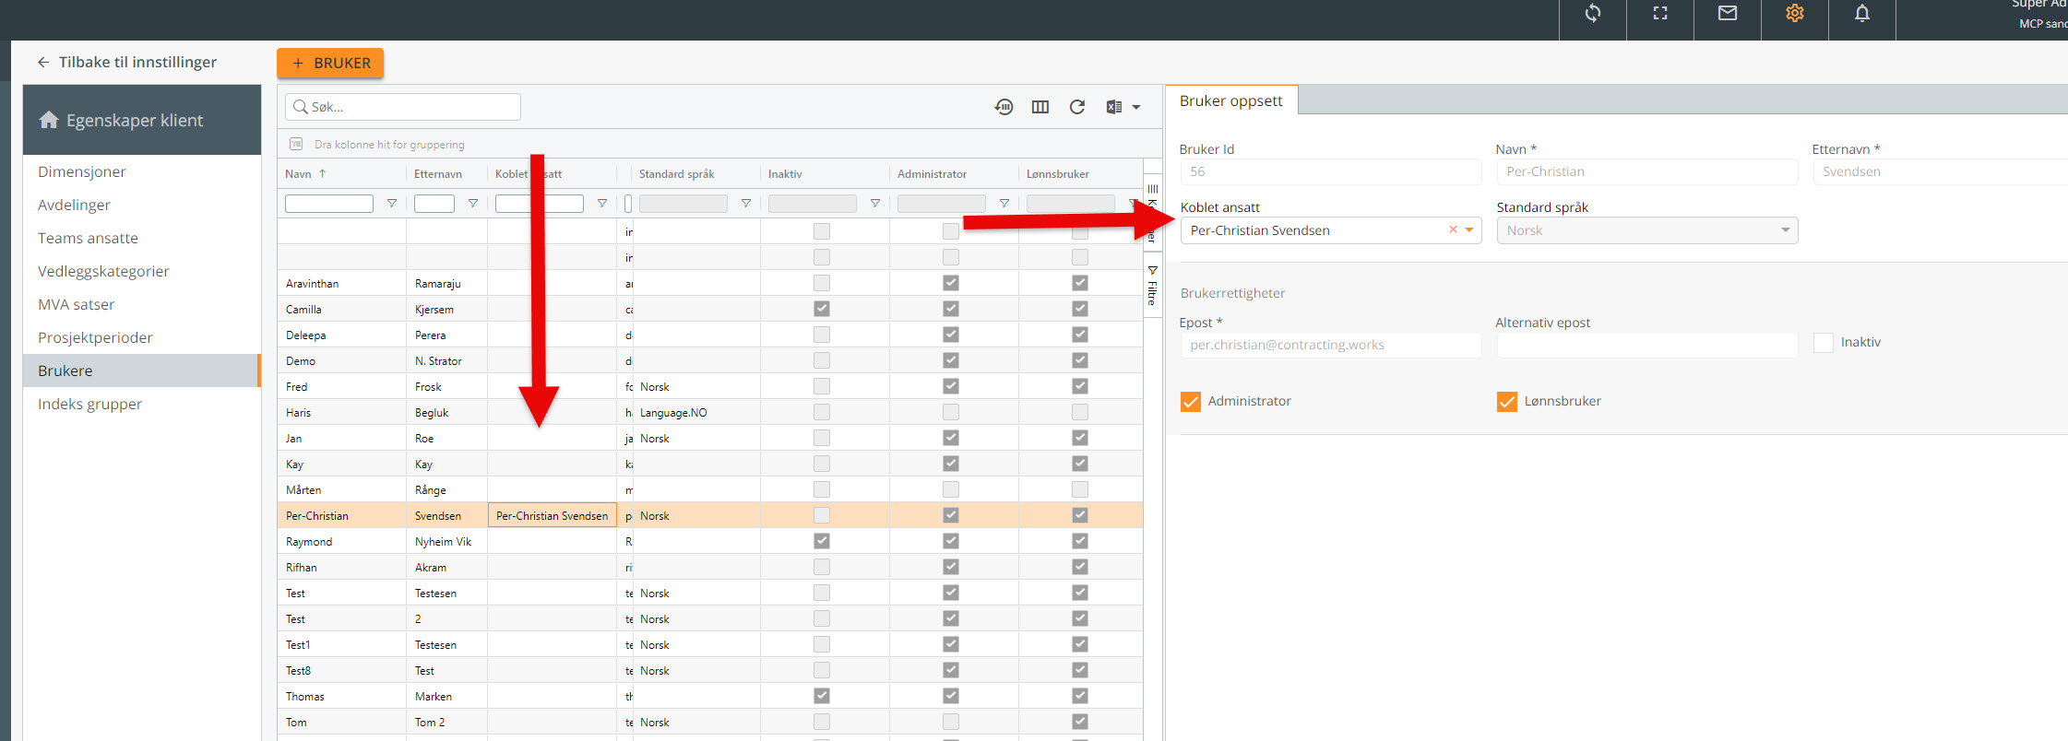Open the mail envelope icon
Screen dimensions: 2068x741
[x=1728, y=13]
